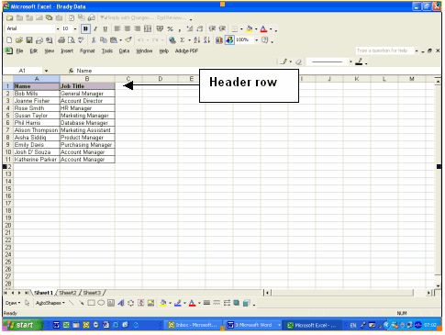
Task: Open Print Preview from the toolbar
Action: 72,40
